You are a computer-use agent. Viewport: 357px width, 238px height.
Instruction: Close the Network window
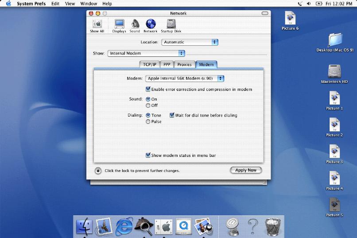coord(91,13)
